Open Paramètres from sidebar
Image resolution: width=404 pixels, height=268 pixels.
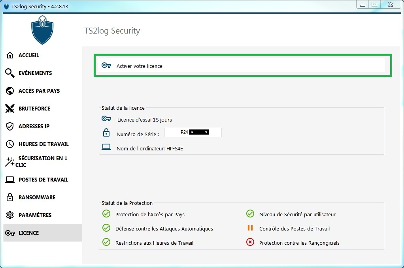(43, 215)
